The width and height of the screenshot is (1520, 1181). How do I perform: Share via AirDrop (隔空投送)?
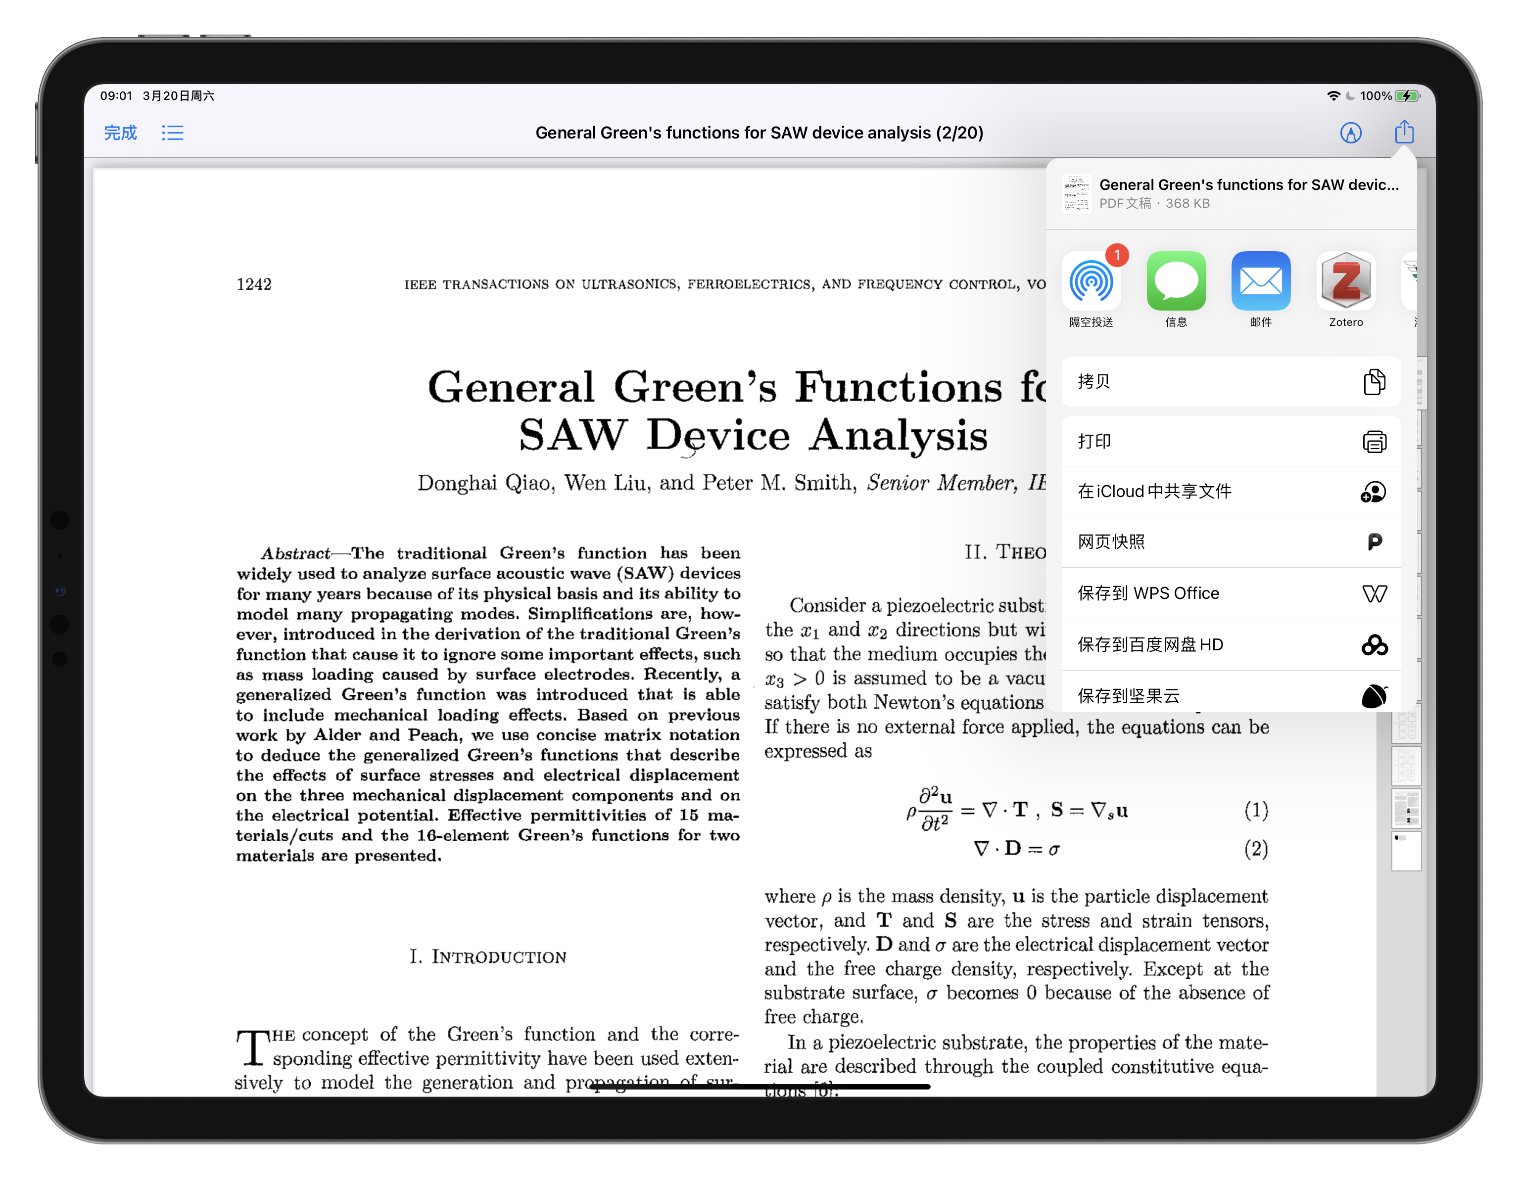click(x=1091, y=289)
